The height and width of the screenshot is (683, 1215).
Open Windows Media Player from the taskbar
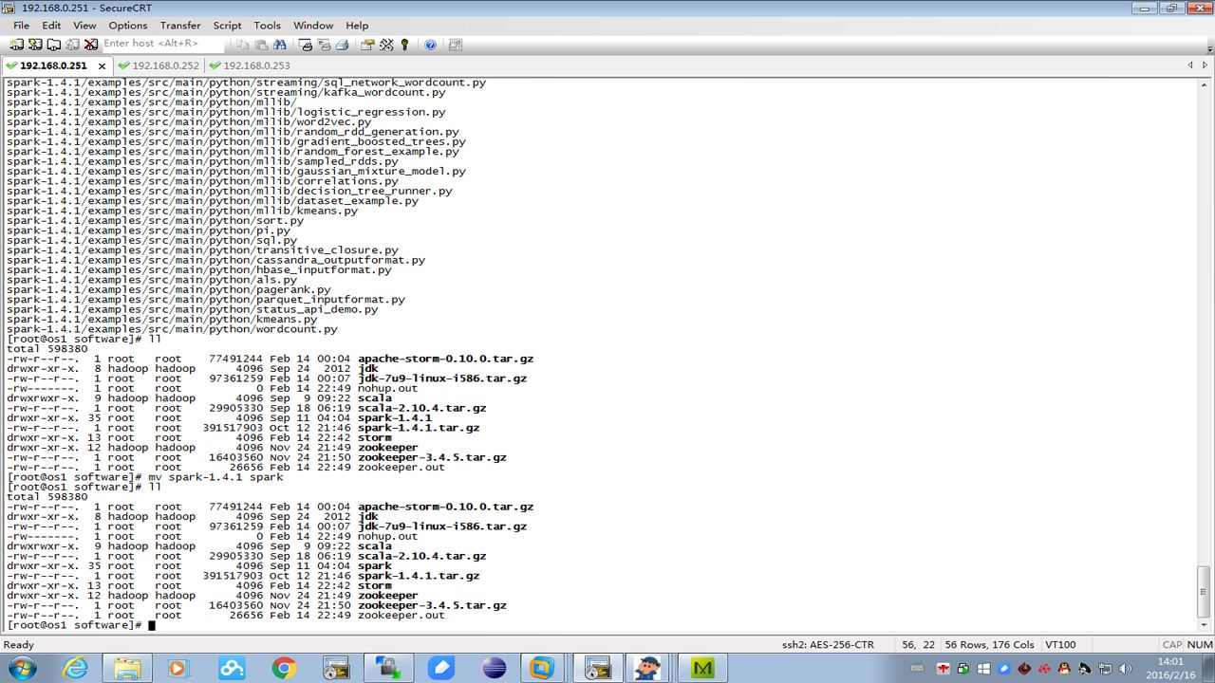pos(179,668)
